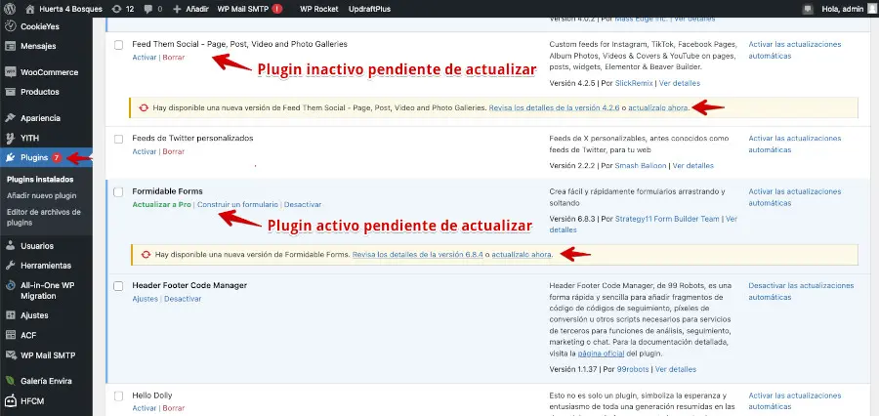Review version 6.8.4 details link
The image size is (879, 416).
(418, 255)
